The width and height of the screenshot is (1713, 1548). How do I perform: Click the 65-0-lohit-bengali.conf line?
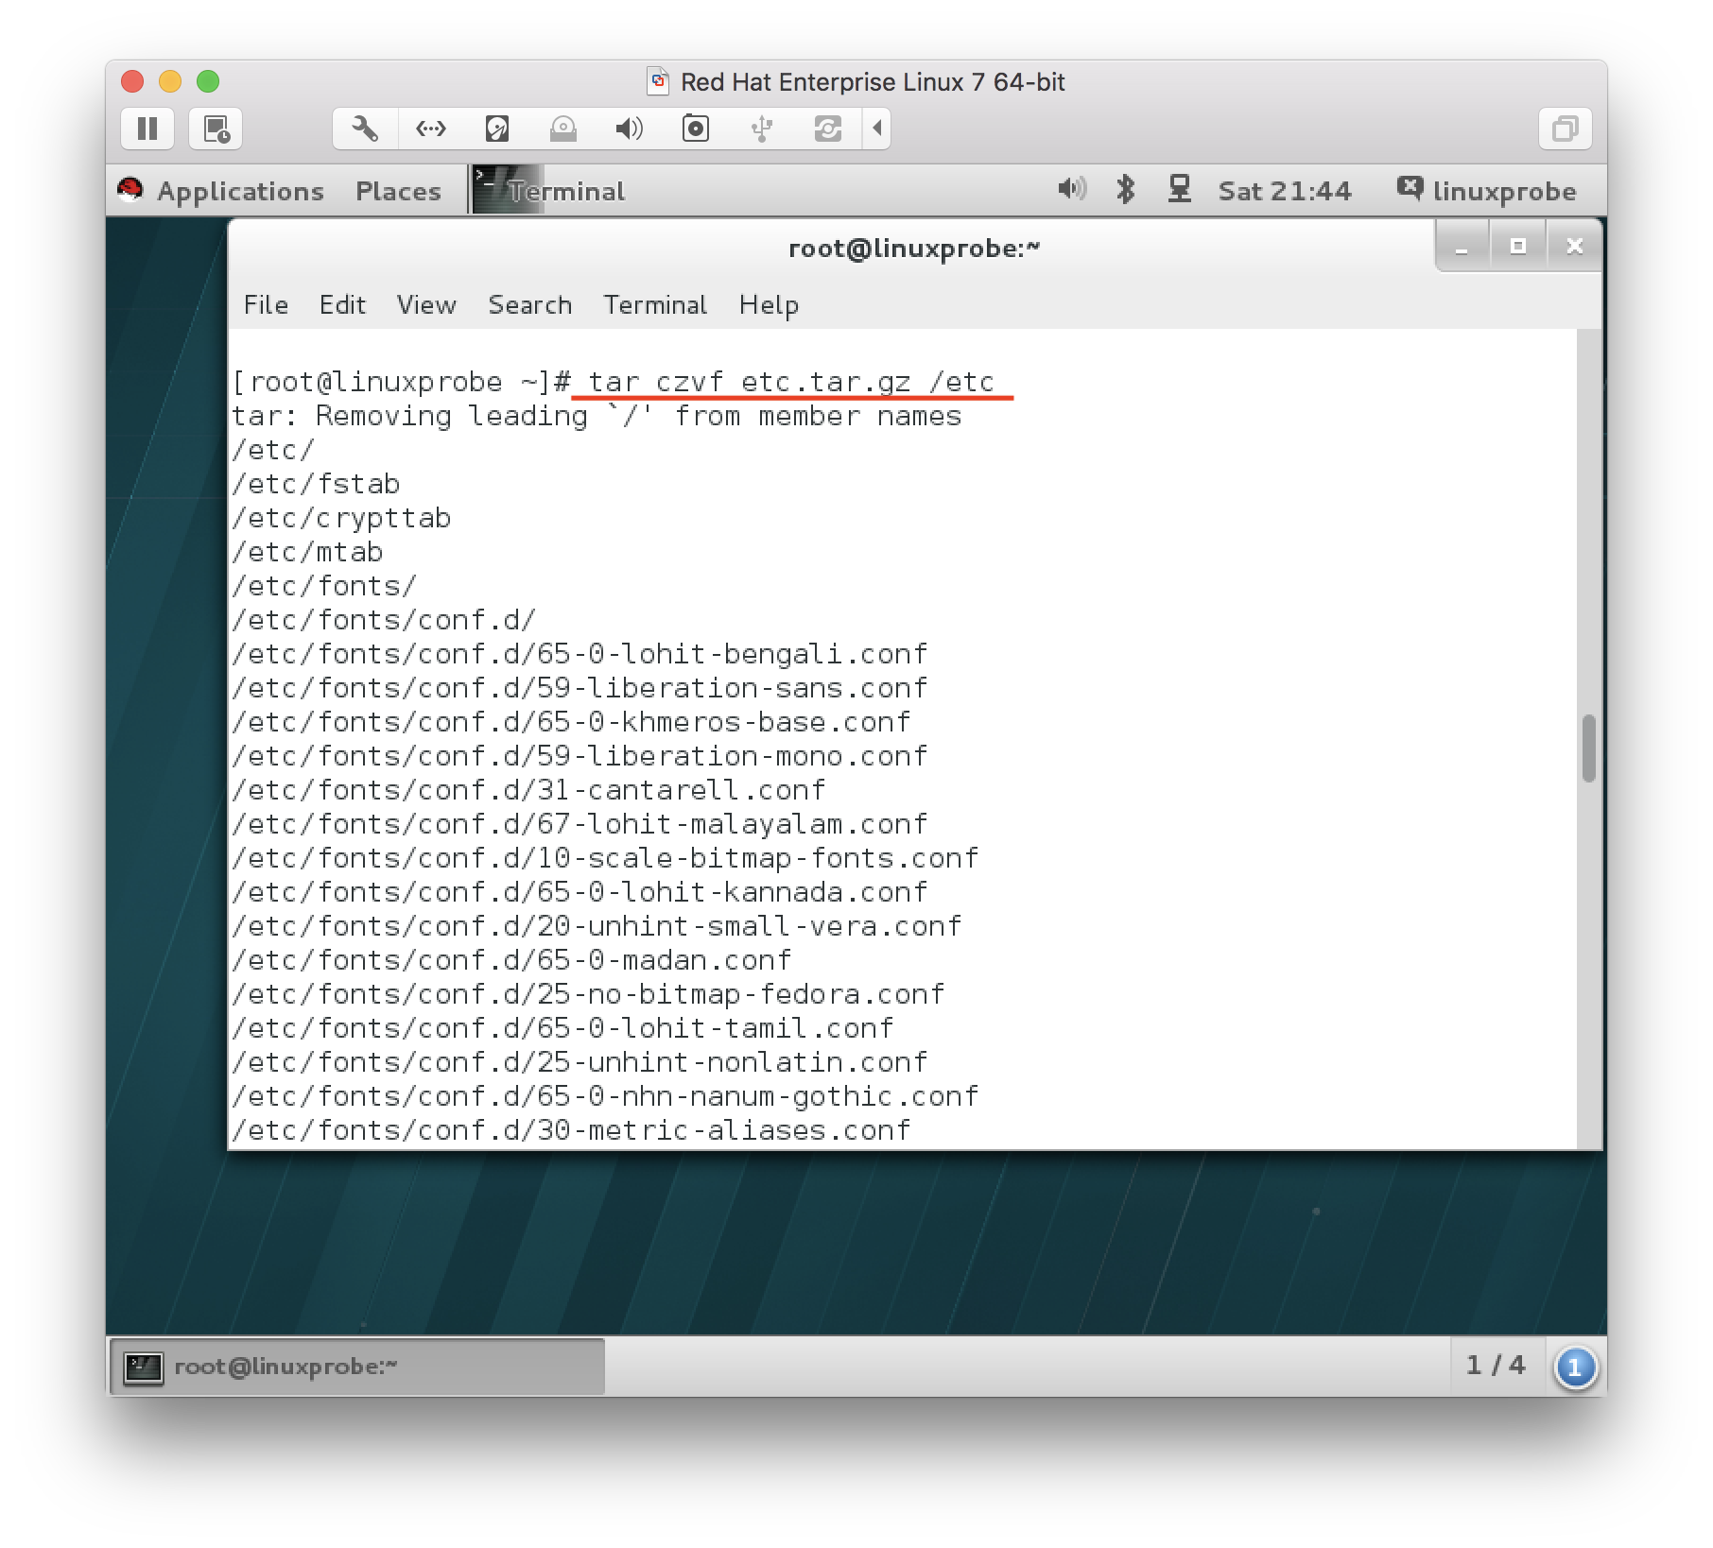pyautogui.click(x=580, y=654)
